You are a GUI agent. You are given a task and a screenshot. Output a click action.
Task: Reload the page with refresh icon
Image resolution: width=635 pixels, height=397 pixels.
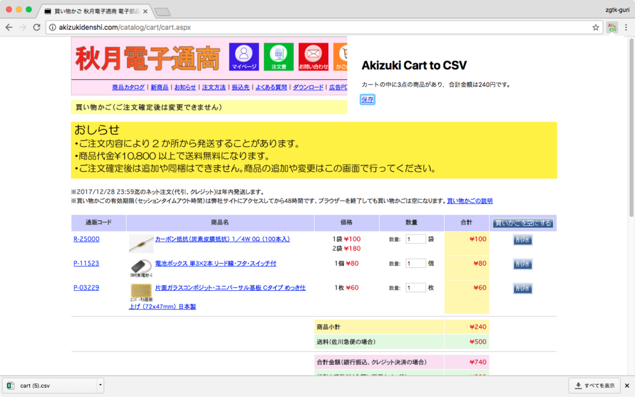[37, 27]
